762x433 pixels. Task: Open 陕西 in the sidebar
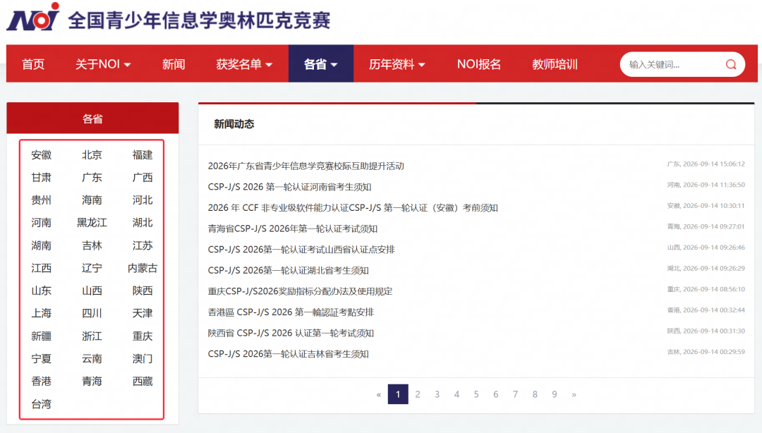pos(143,291)
